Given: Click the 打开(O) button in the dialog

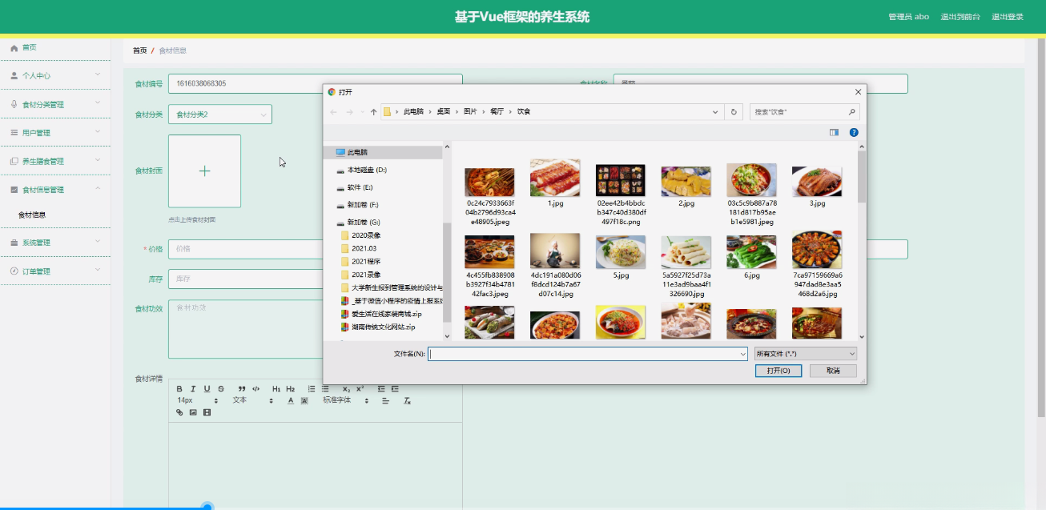Looking at the screenshot, I should pos(778,370).
